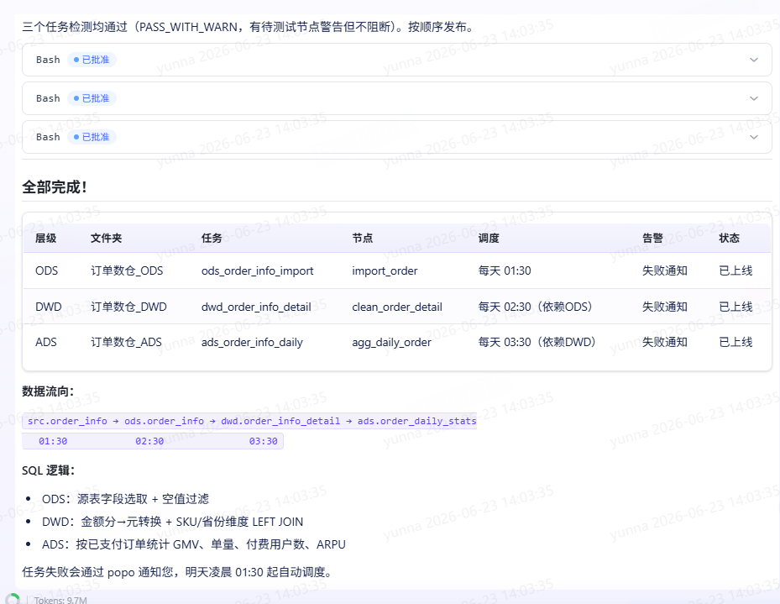Click the 订单数仓_DWD folder cell
This screenshot has height=604, width=780.
[x=128, y=307]
